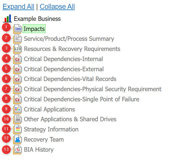Expand all tree nodes

click(19, 7)
